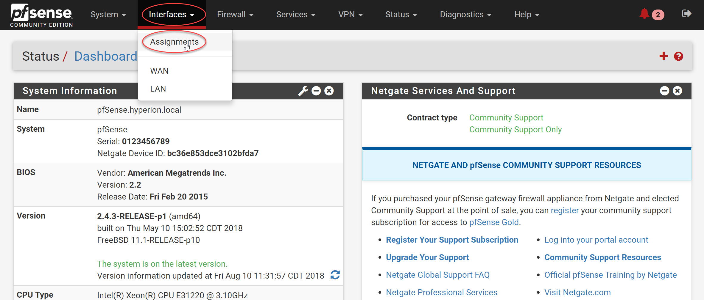Click the Netgate Professional Services link
The image size is (704, 300).
(442, 292)
